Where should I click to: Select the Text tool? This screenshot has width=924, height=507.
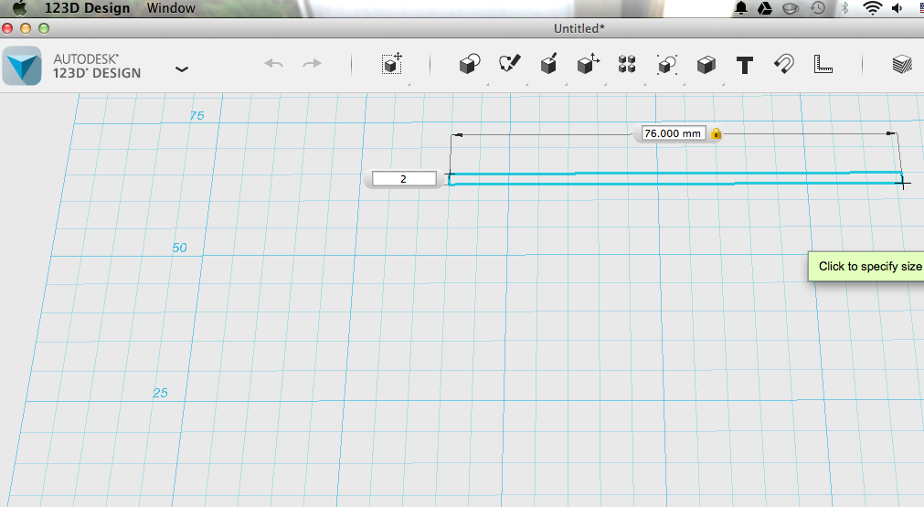tap(745, 64)
